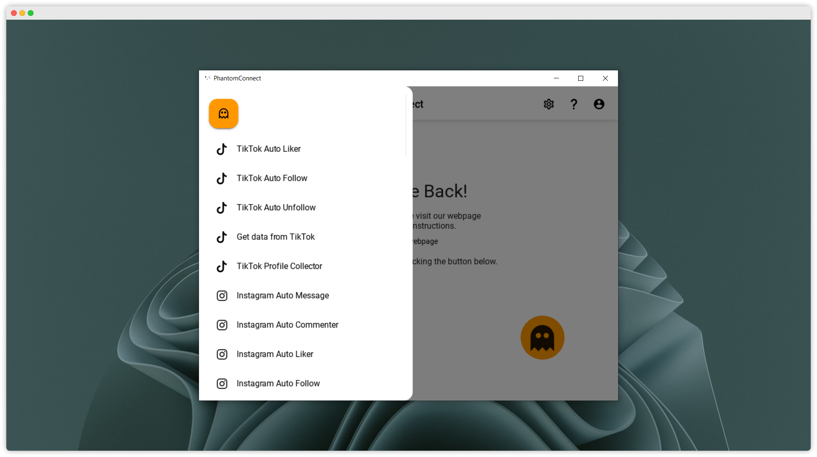Click TikTok icon beside Auto Unfollow

(222, 208)
